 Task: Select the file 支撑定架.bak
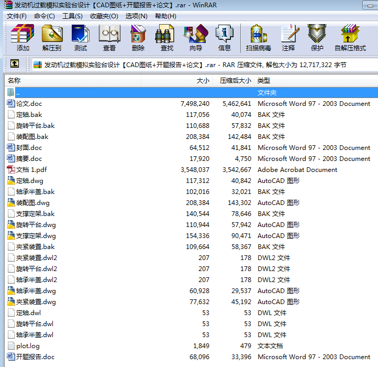(35, 214)
